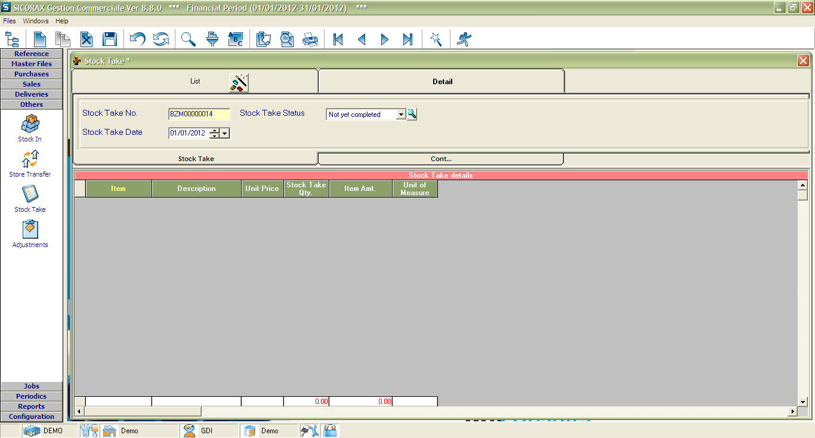Click the Save floppy disk toolbar icon
Screen dimensions: 815x438
[109, 39]
